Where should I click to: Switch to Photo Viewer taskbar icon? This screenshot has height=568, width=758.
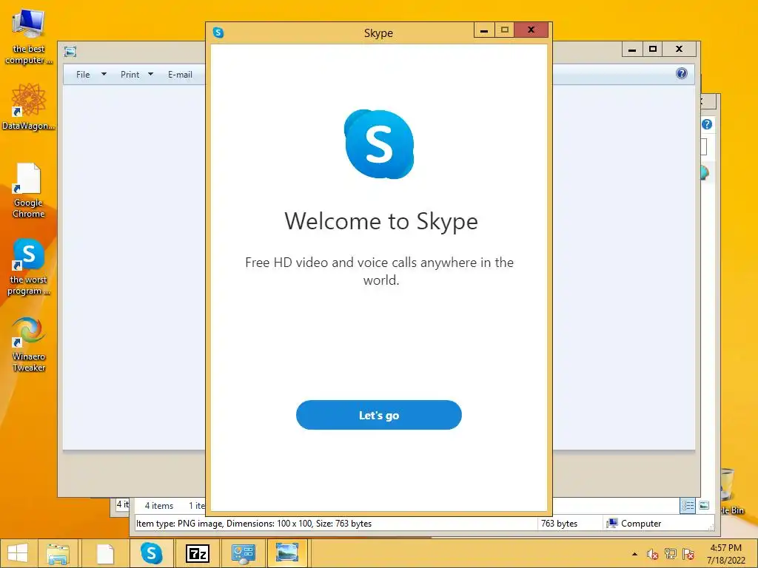point(287,552)
